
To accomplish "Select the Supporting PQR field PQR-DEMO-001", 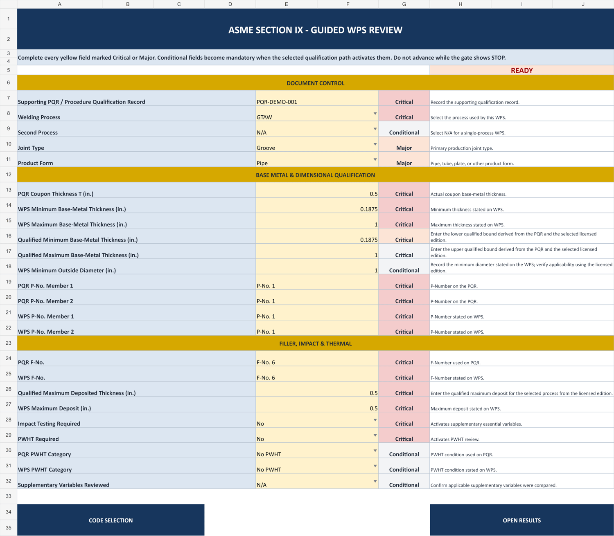I will tap(317, 98).
